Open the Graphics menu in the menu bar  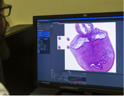(x=44, y=21)
